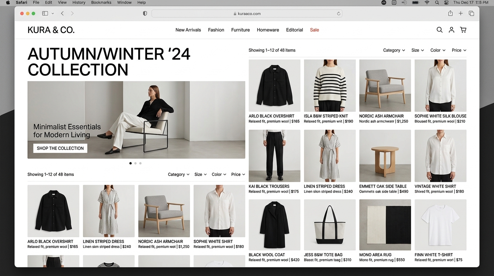Click Safari's Share icon

click(450, 13)
